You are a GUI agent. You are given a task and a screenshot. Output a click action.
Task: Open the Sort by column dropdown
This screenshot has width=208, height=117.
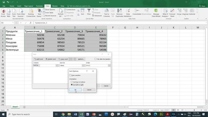pos(57,66)
